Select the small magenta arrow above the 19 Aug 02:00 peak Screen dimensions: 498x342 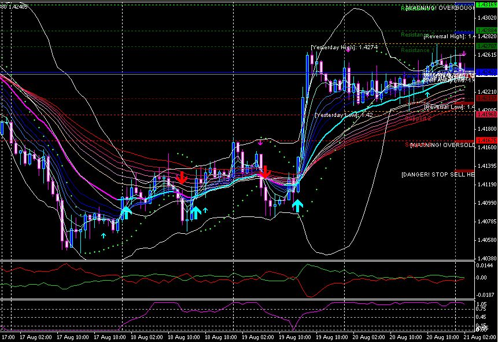point(260,143)
